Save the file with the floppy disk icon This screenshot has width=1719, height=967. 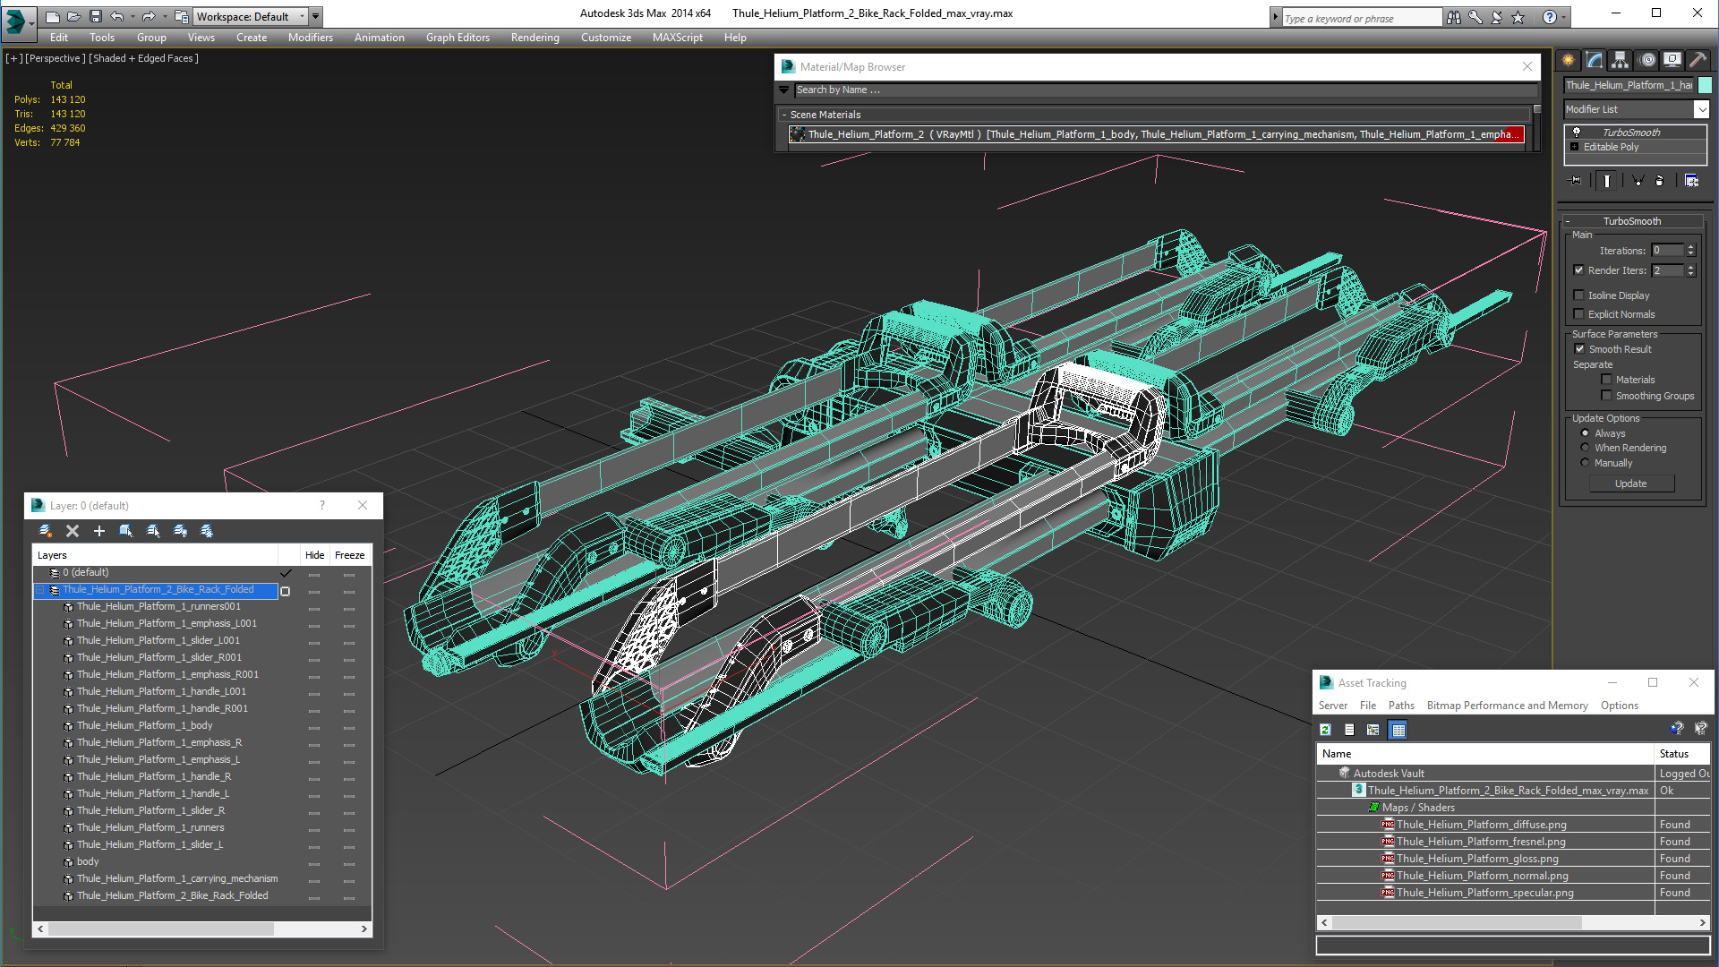pos(95,16)
